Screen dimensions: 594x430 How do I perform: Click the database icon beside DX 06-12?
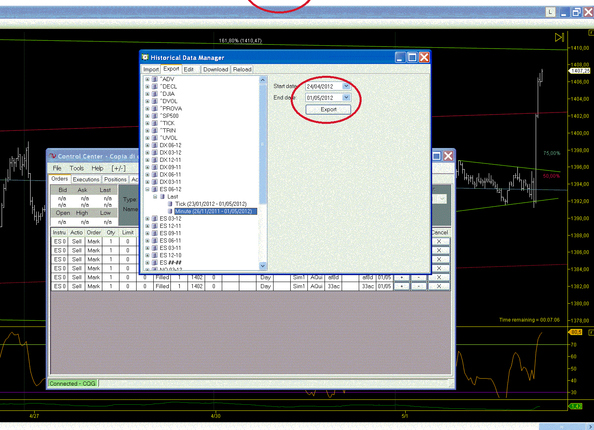point(155,145)
